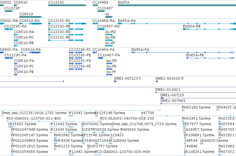The width and height of the screenshot is (236, 156).
Task: Select the CG10467 gene glyph
Action: [x=101, y=11]
